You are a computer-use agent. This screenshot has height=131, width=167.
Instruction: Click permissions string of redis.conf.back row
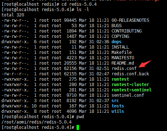pyautogui.click(x=15, y=74)
